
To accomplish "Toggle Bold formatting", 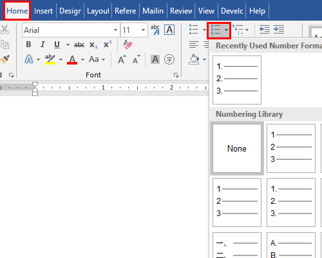I will [28, 45].
